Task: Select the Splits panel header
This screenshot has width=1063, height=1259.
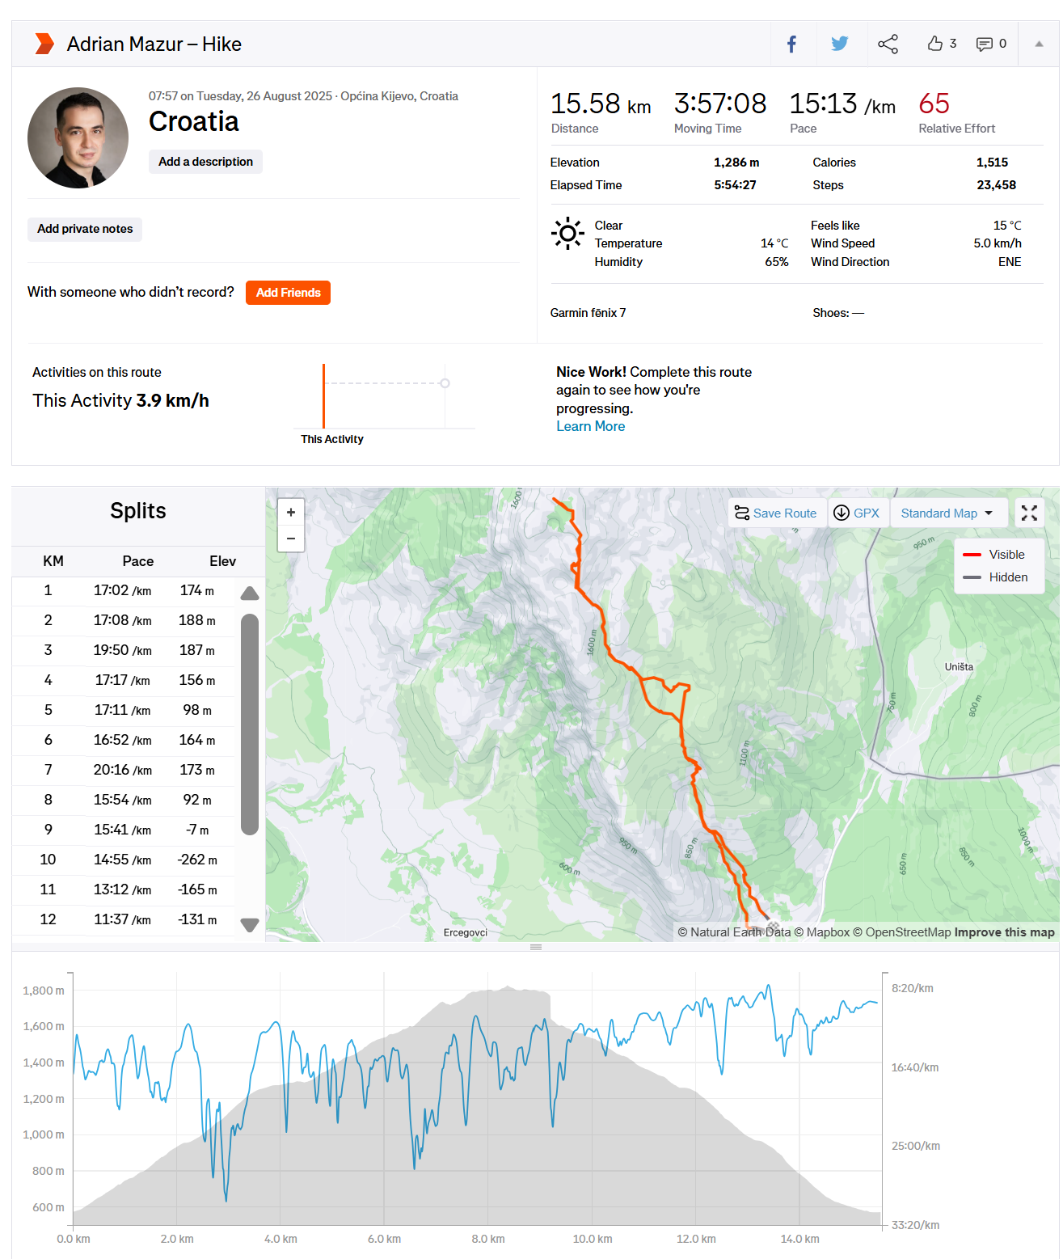Action: [137, 511]
